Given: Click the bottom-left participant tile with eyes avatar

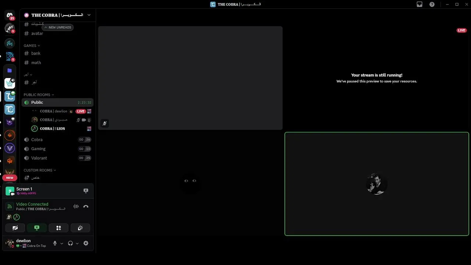Looking at the screenshot, I should pyautogui.click(x=190, y=184).
